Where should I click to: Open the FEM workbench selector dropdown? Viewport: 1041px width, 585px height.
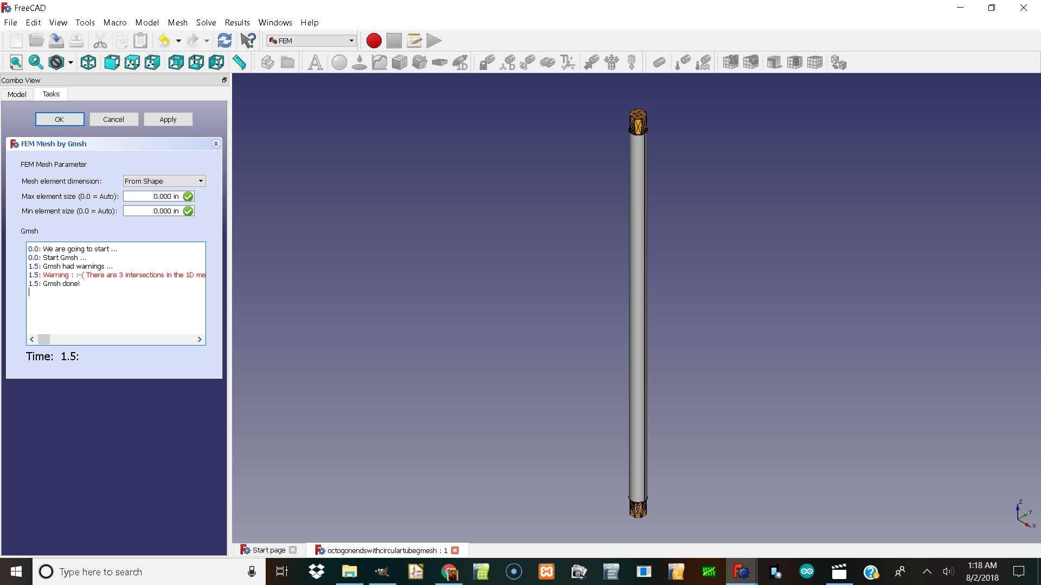pos(311,41)
